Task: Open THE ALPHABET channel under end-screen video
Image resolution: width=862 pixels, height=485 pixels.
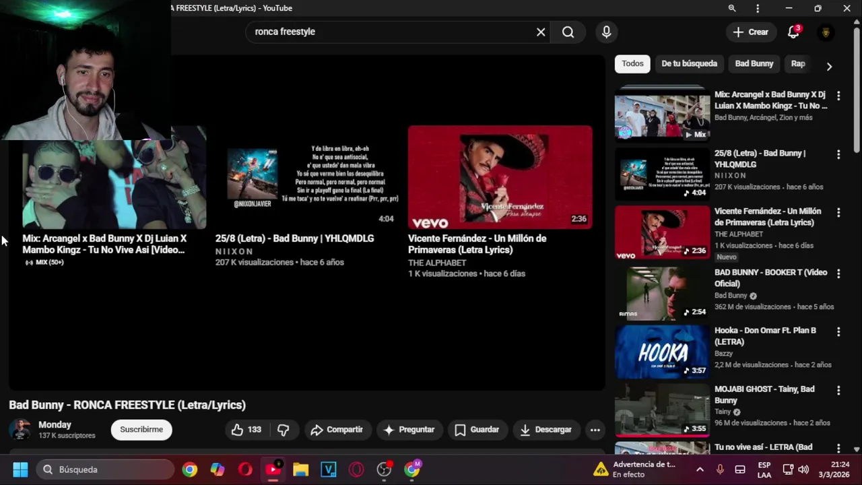Action: (437, 263)
